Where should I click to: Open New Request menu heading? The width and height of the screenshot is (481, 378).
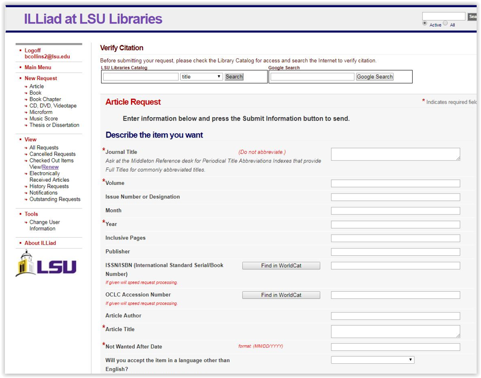tap(41, 78)
